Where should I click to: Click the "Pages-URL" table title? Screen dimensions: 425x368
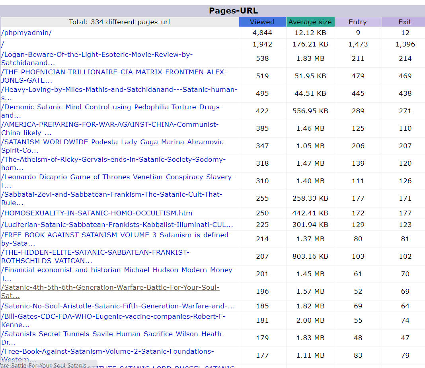233,11
